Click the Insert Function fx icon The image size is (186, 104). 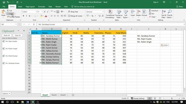click(x=34, y=24)
